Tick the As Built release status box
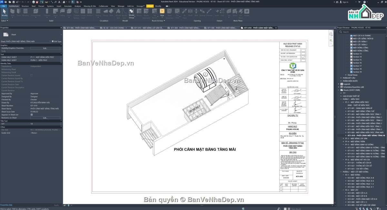This screenshot has width=387, height=210. tap(303, 60)
